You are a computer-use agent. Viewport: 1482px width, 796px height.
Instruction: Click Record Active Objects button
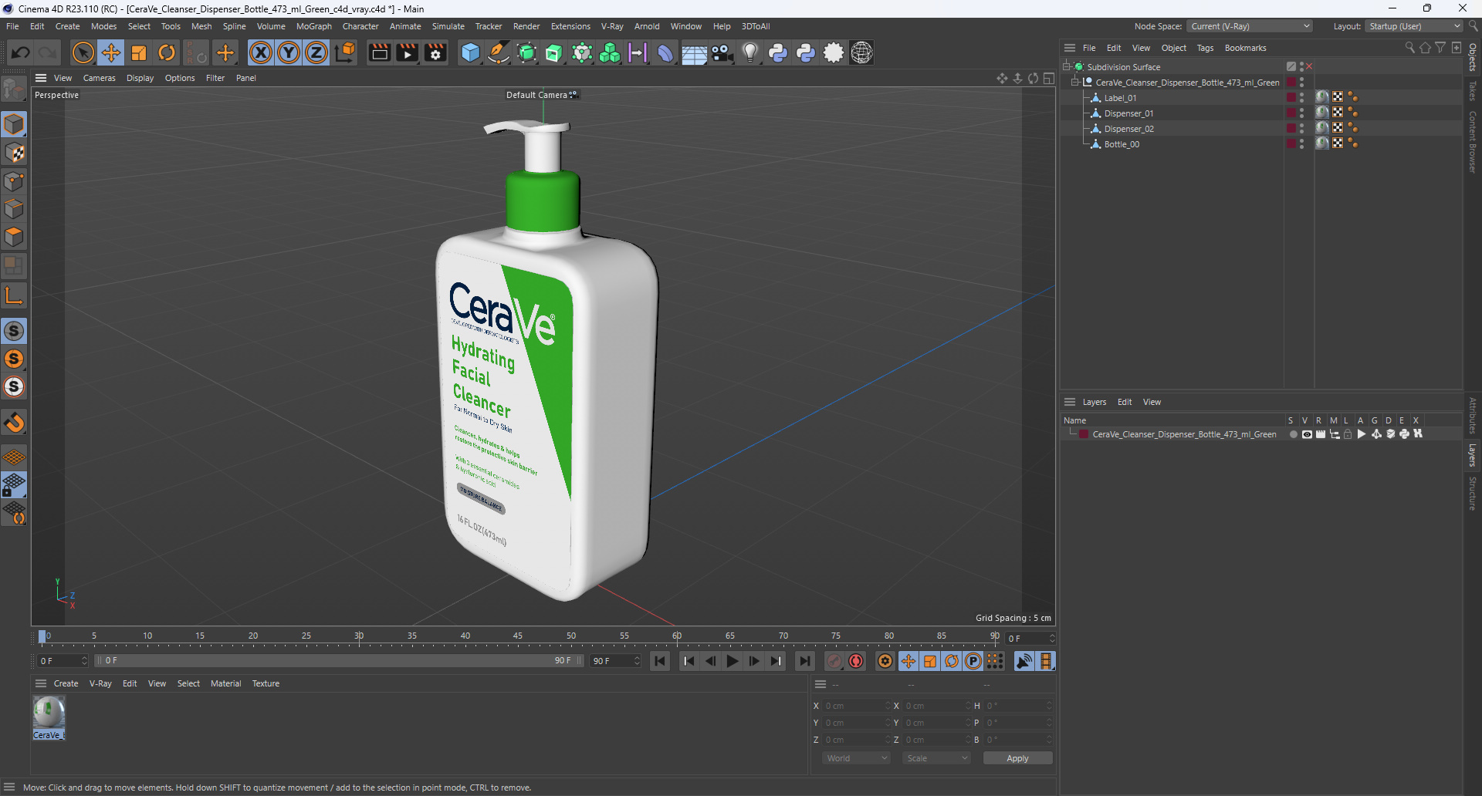(834, 661)
